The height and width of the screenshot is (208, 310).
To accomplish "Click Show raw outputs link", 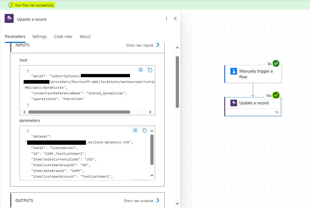I will (x=139, y=201).
